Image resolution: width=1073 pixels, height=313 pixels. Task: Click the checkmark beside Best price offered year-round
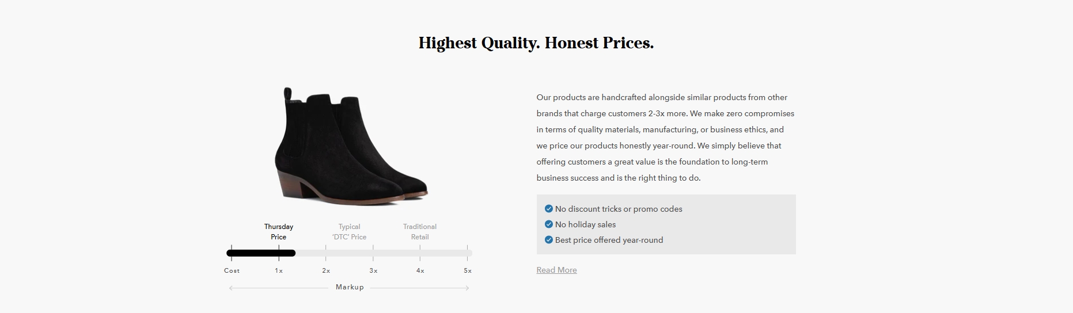click(548, 240)
